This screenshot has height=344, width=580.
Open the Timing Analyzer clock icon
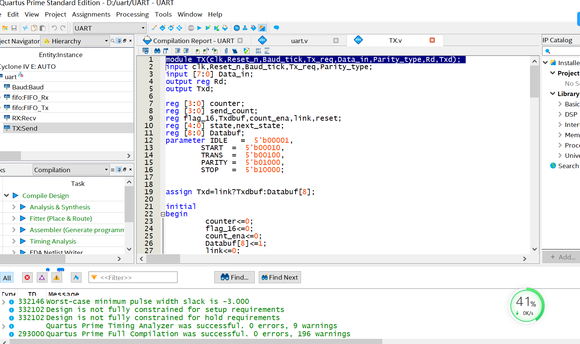click(x=237, y=28)
